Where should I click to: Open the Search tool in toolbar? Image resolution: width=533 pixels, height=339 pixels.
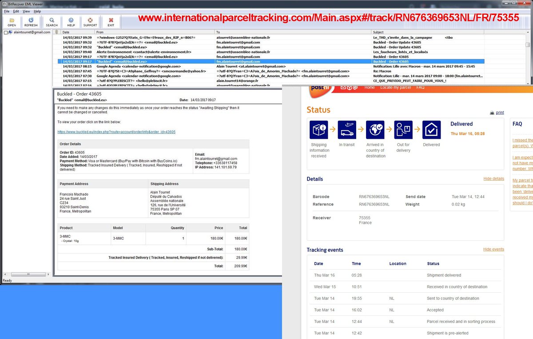tap(52, 22)
